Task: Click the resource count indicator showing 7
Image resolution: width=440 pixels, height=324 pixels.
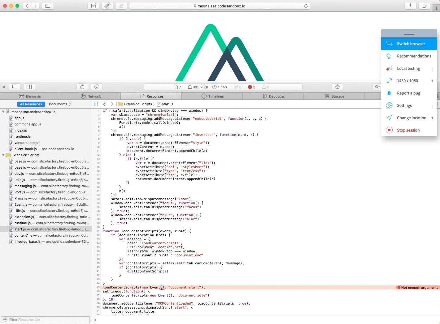Action: coord(178,87)
